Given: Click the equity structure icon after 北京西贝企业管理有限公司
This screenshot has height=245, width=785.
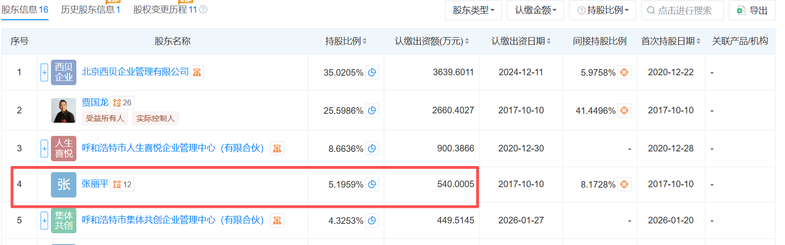Looking at the screenshot, I should click(197, 72).
